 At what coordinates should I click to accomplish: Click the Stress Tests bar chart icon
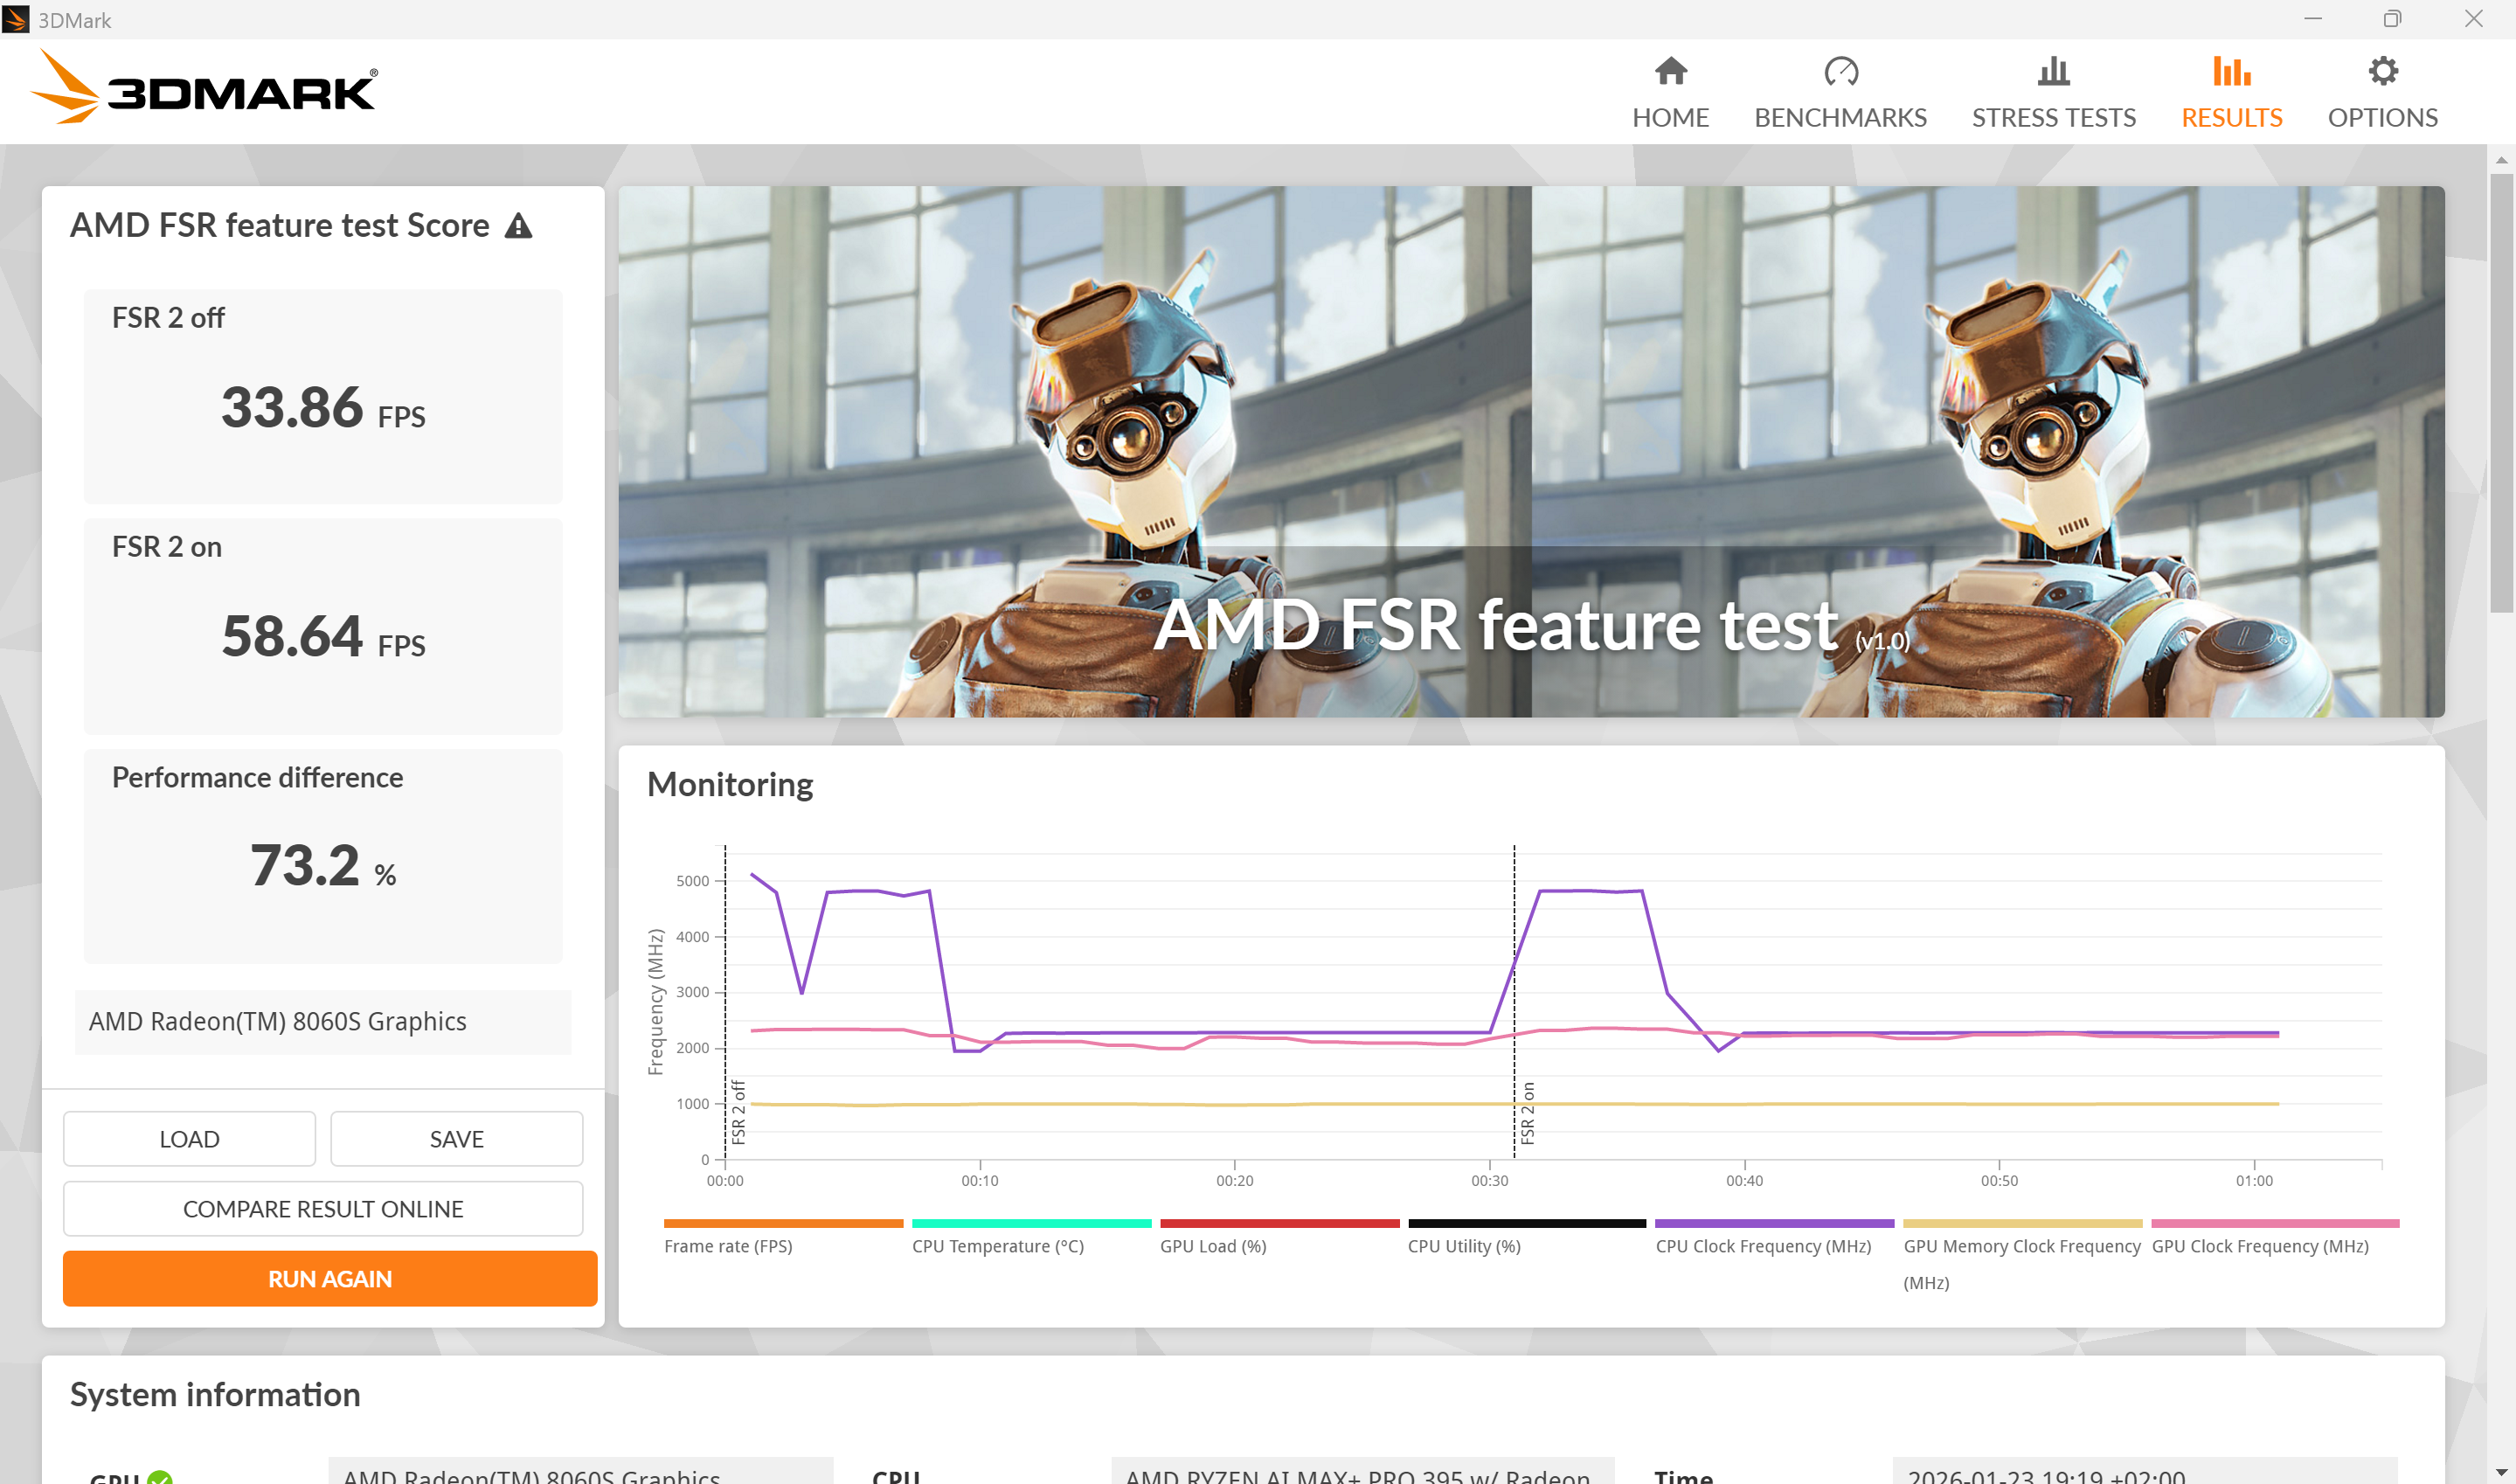point(2053,71)
